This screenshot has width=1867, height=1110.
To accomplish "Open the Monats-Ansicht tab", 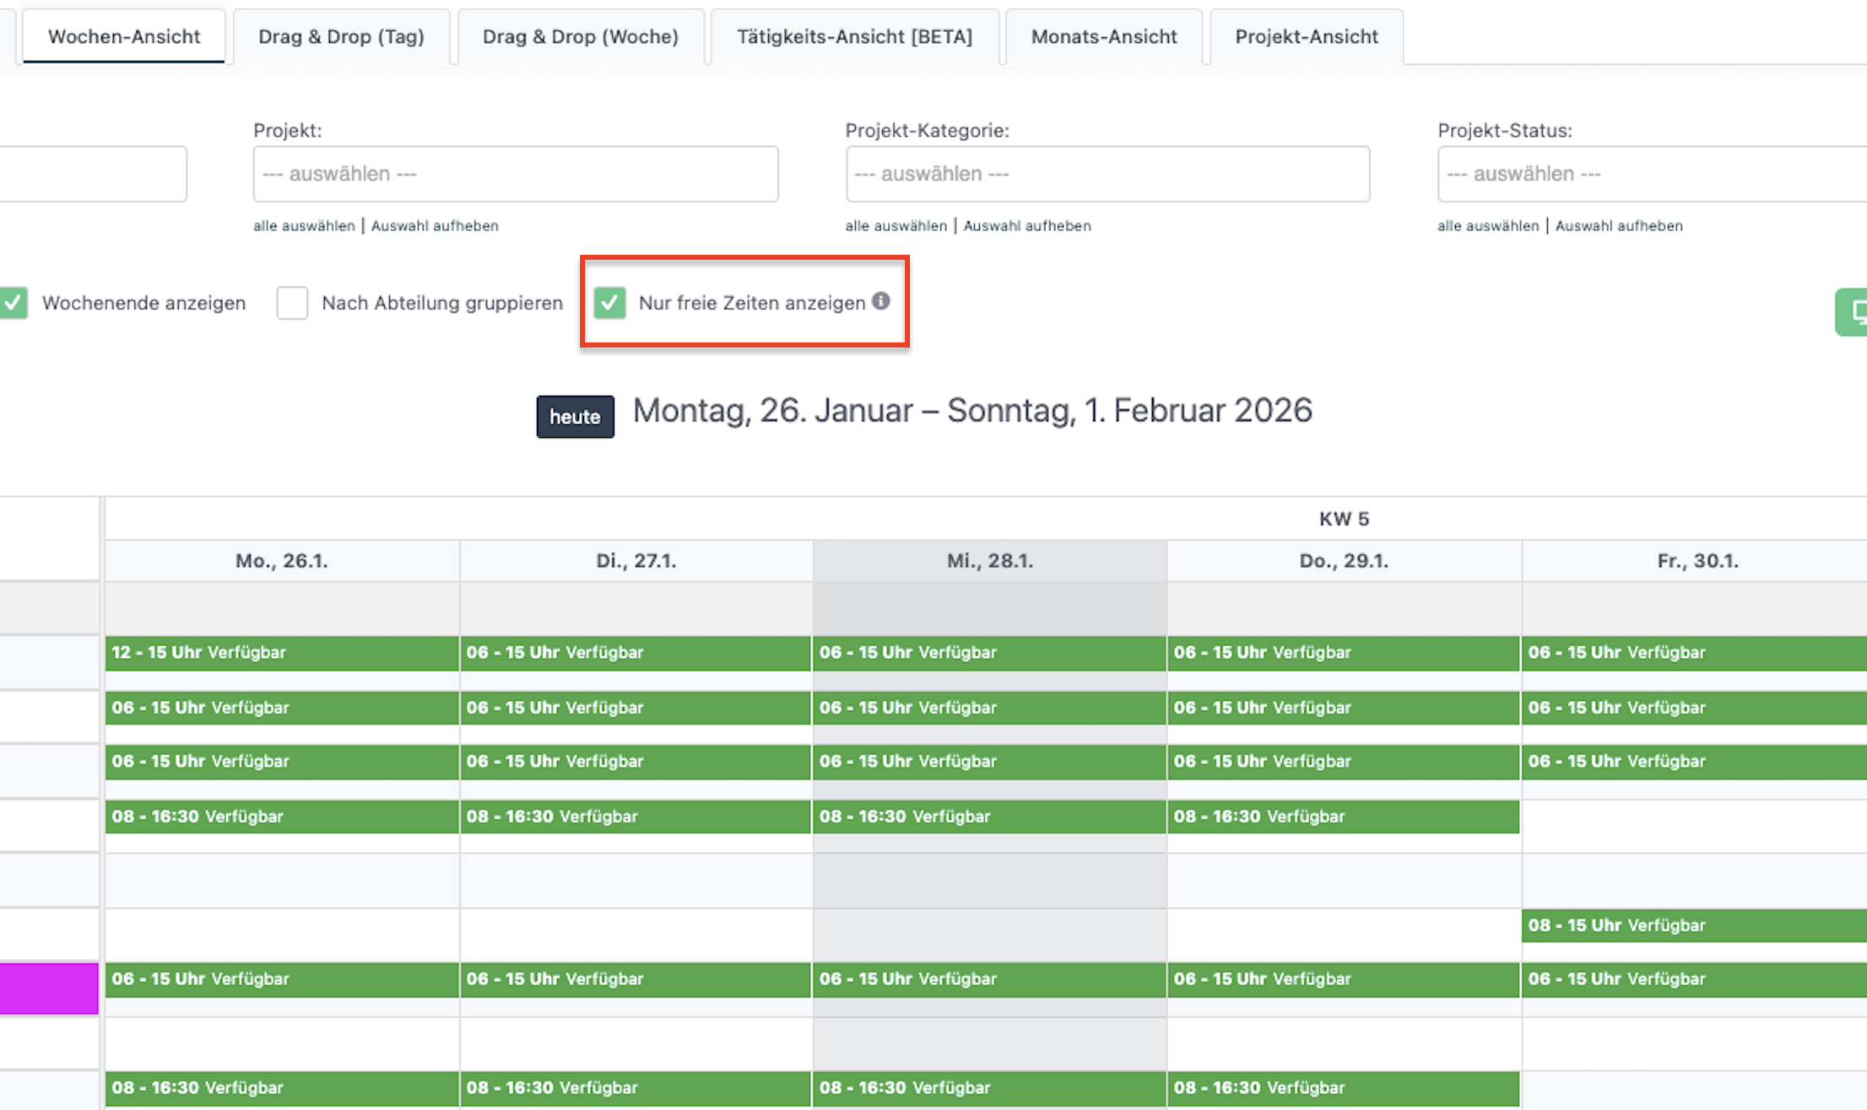I will 1103,37.
